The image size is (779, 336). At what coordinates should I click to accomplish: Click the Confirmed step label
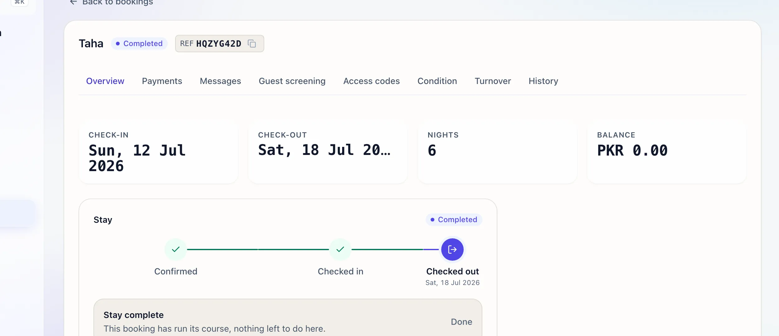pyautogui.click(x=176, y=271)
